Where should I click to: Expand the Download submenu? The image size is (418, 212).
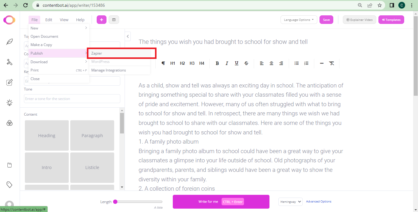coord(39,62)
